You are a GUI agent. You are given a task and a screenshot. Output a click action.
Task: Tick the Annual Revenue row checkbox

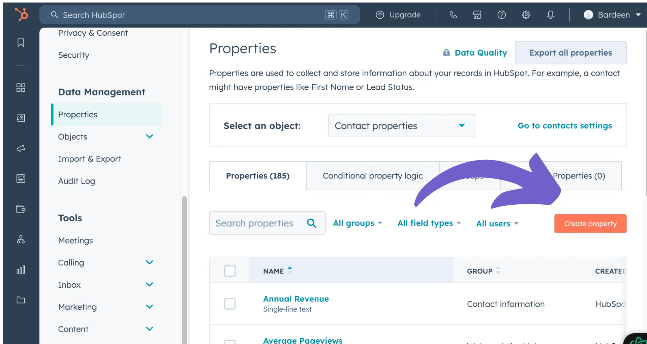tap(230, 304)
